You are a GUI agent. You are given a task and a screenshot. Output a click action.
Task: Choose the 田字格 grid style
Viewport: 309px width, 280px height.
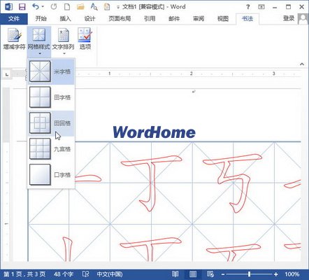point(51,97)
